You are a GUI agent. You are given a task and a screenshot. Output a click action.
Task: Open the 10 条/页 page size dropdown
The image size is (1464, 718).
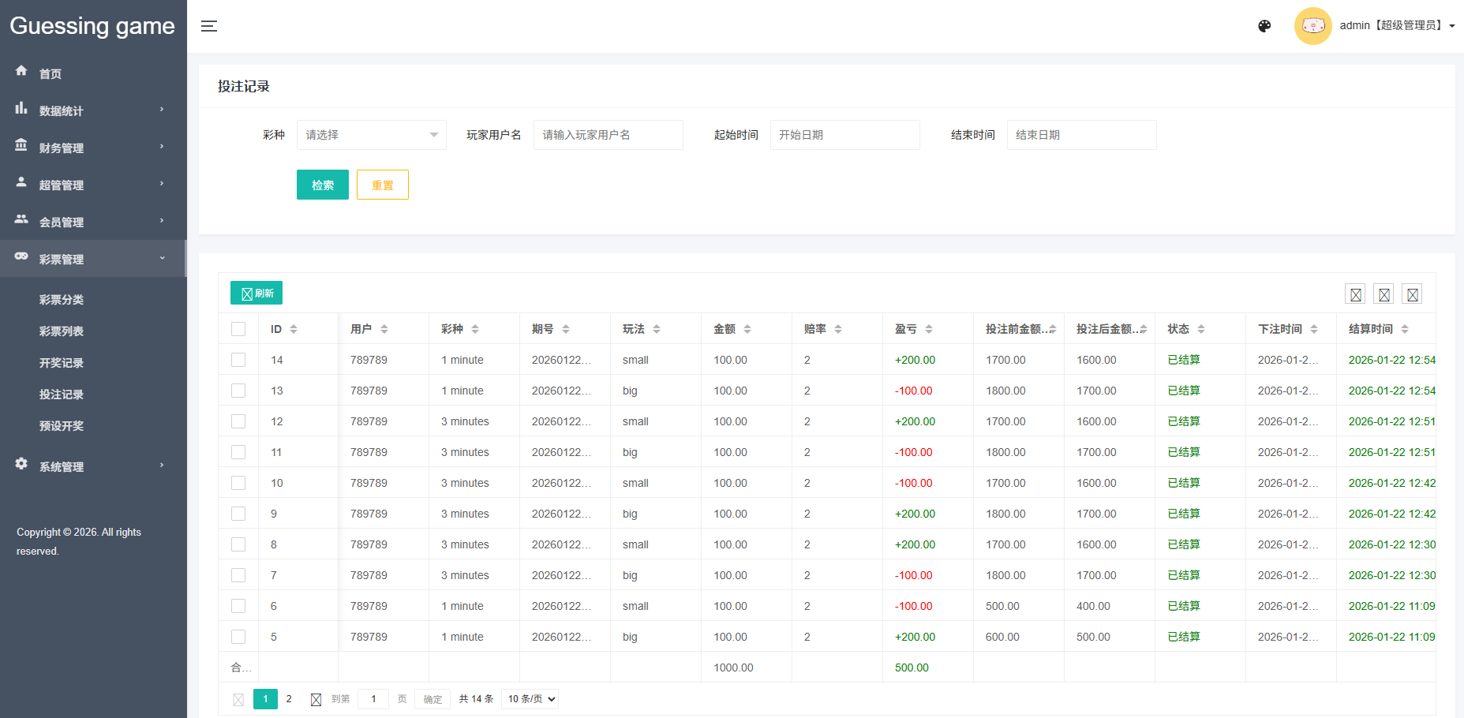tap(531, 699)
